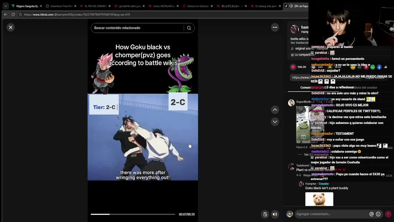Open the three-dot more options menu
This screenshot has width=394, height=222.
pyautogui.click(x=275, y=27)
